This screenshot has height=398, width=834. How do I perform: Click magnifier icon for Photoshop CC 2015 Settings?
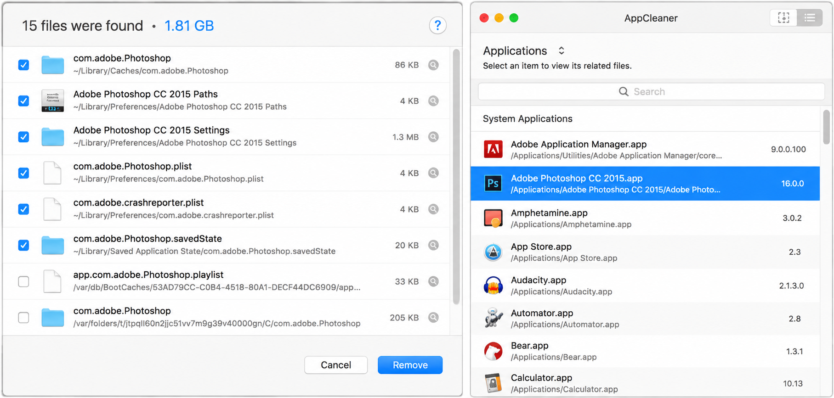(x=433, y=137)
